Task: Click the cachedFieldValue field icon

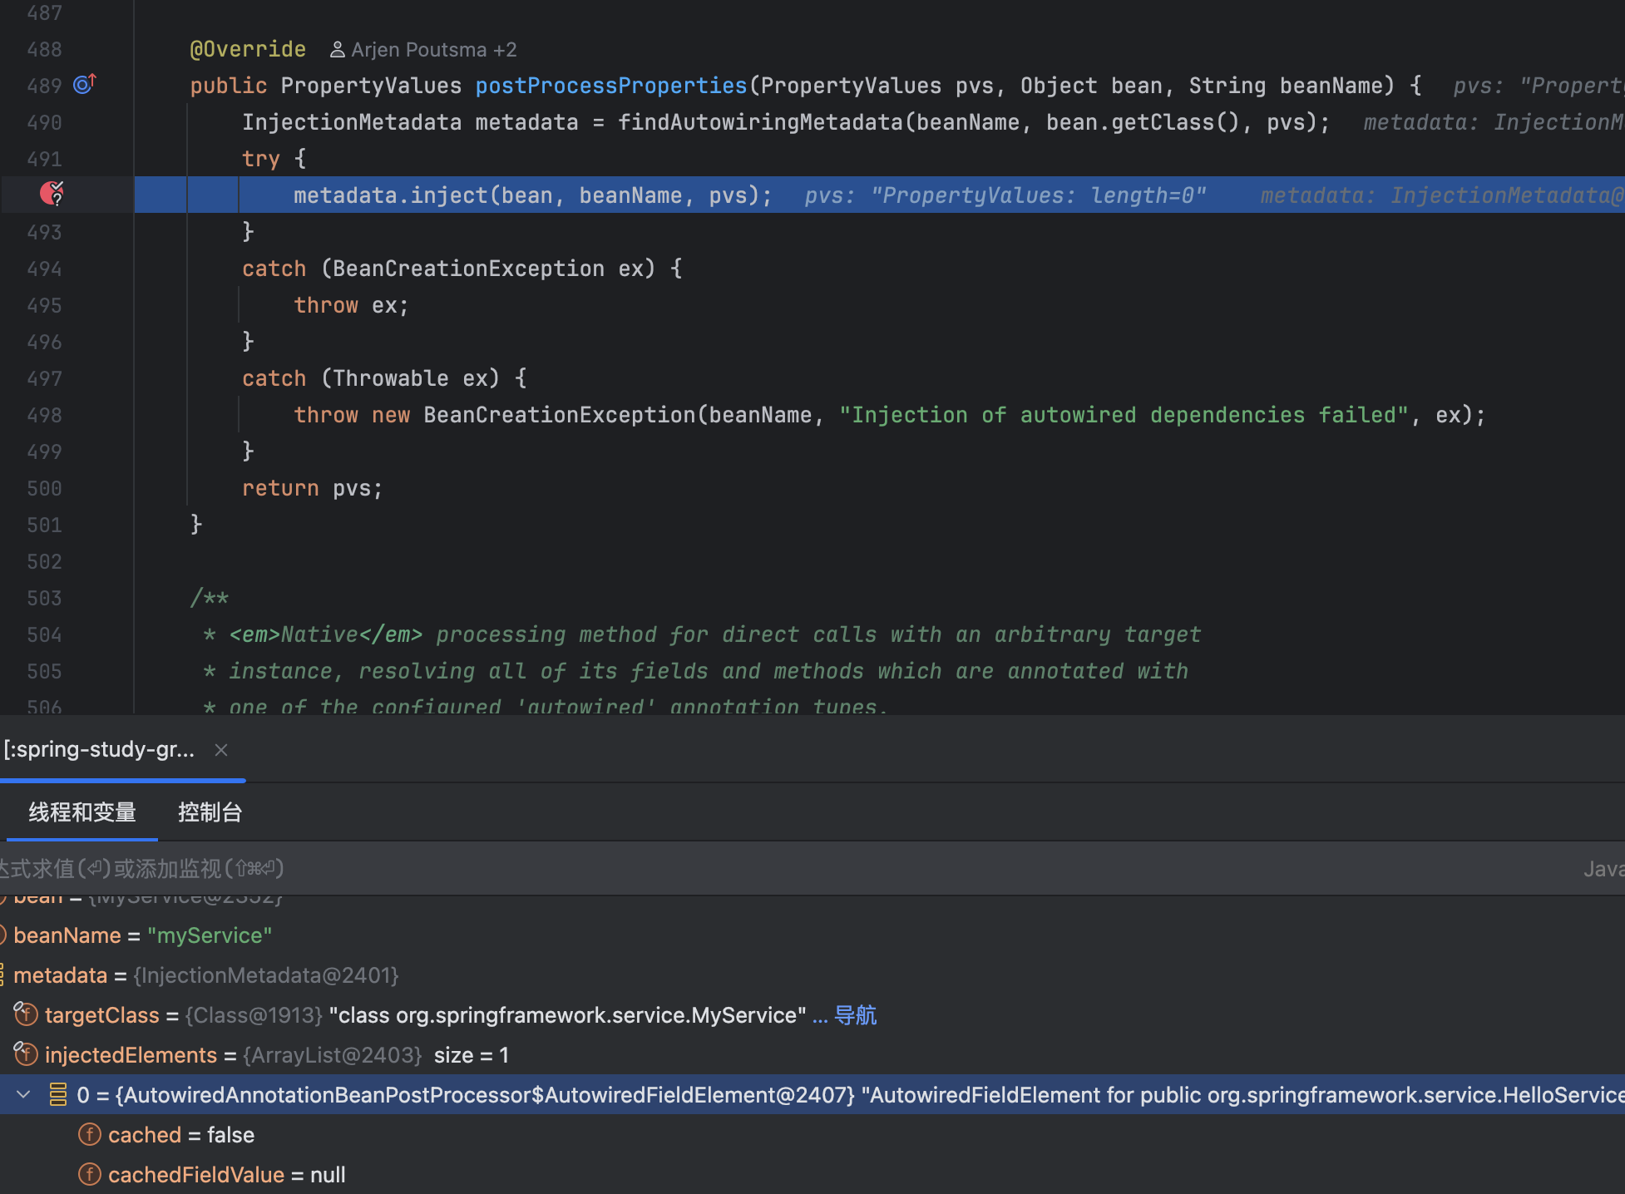Action: 90,1174
